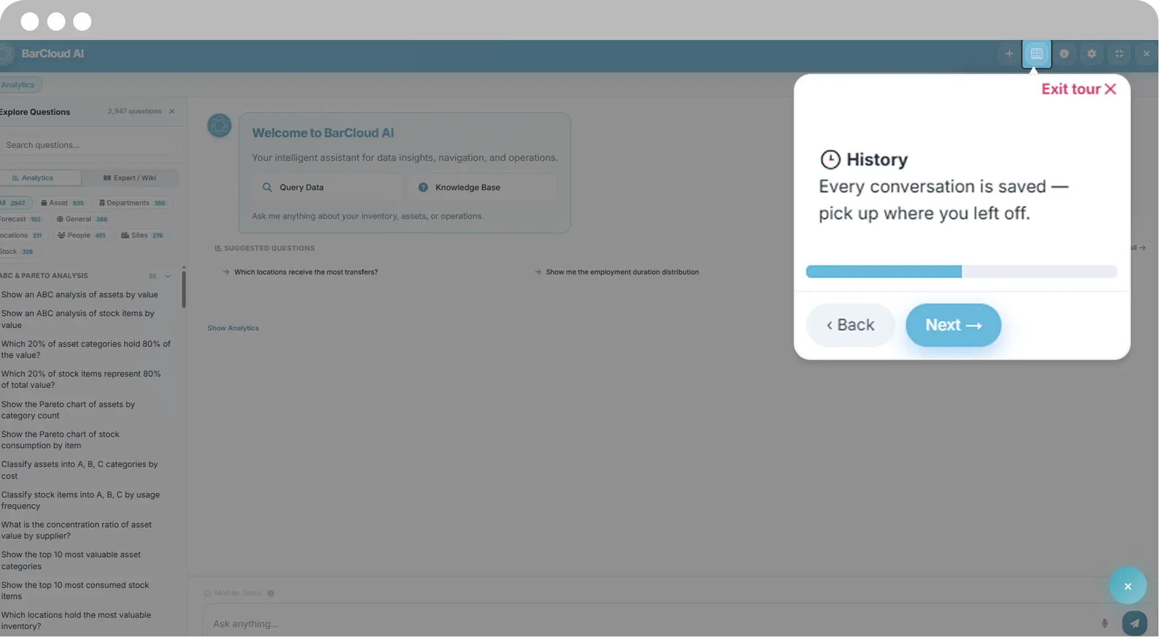Click the info dot beside Module: Stock

[270, 594]
